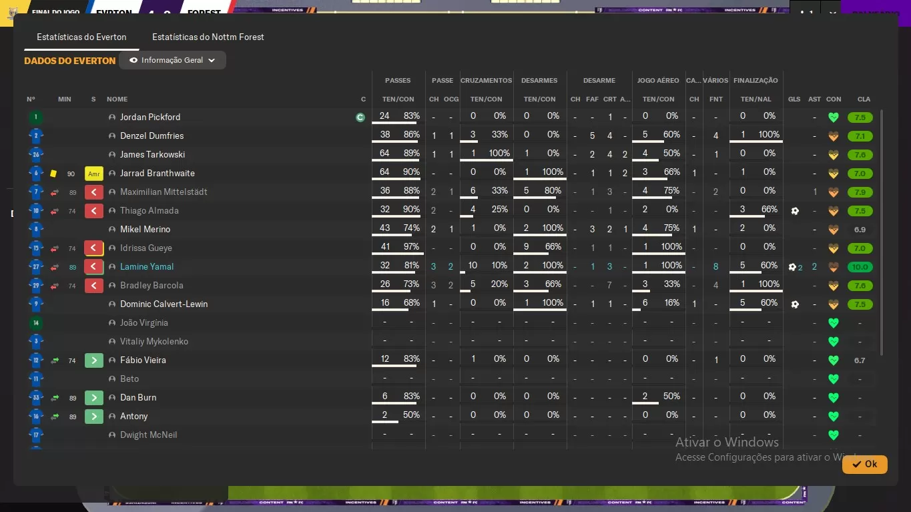Click the small swap arrows icon on Dan Burn's row
This screenshot has height=512, width=911.
55,398
